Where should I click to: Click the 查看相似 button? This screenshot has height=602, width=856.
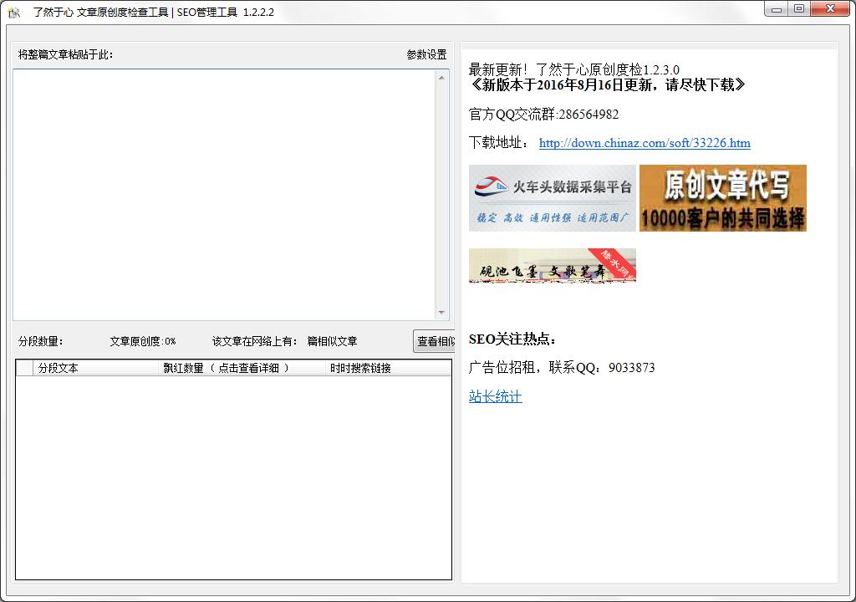[x=434, y=341]
